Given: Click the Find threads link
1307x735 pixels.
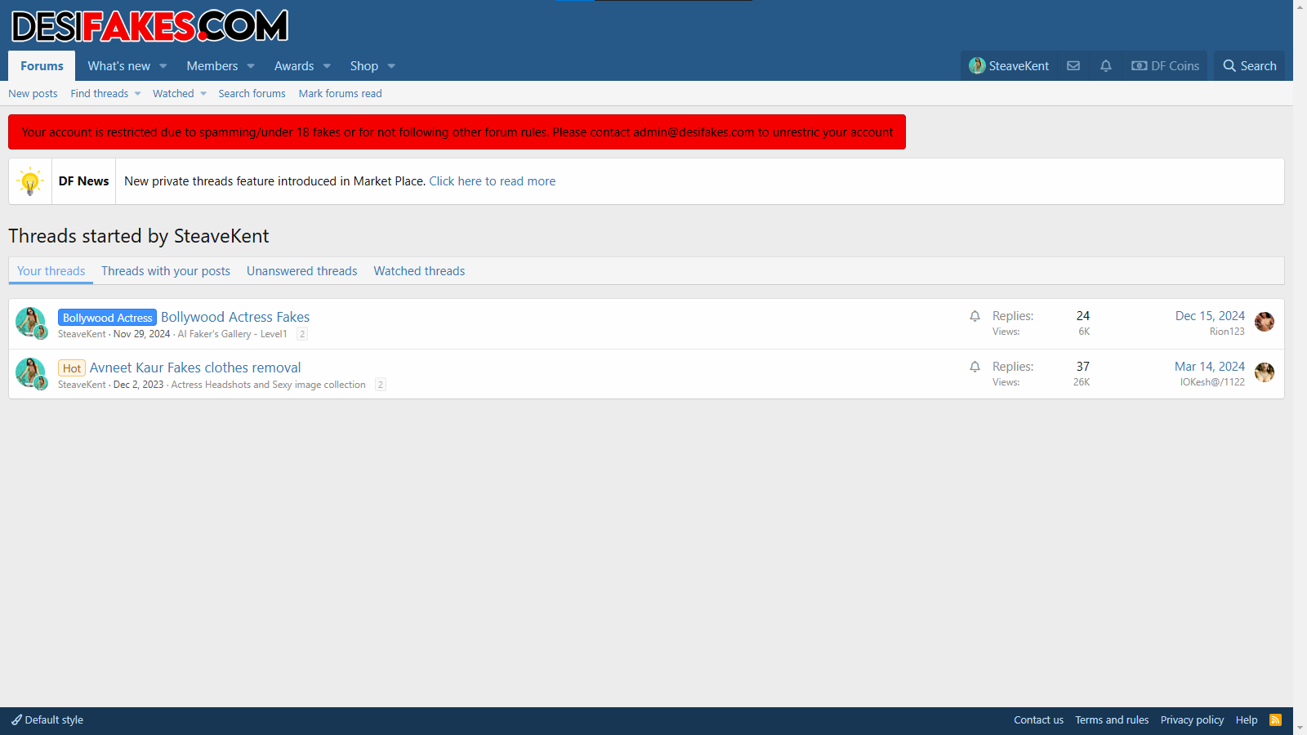Looking at the screenshot, I should [x=100, y=94].
